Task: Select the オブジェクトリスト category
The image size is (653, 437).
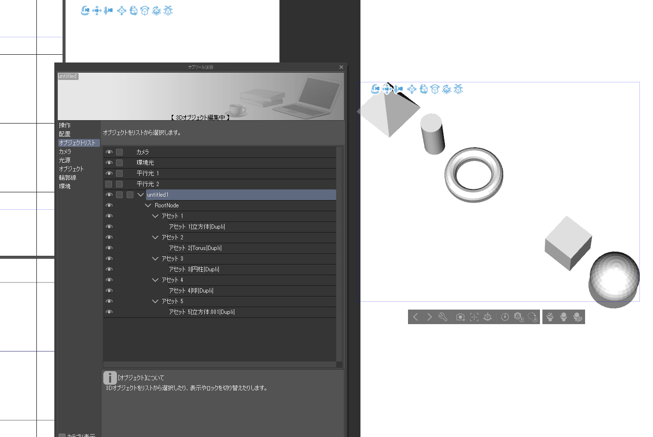Action: pyautogui.click(x=79, y=143)
